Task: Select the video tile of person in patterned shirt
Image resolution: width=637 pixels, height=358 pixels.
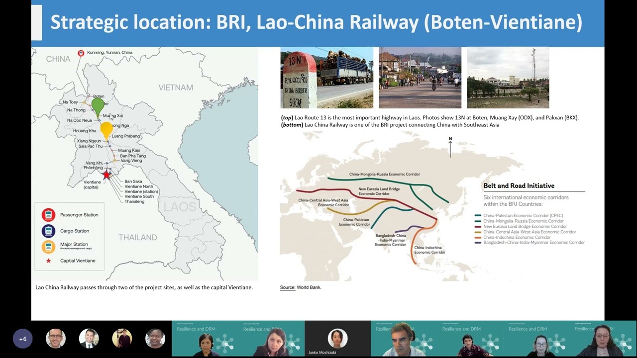Action: pos(470,339)
